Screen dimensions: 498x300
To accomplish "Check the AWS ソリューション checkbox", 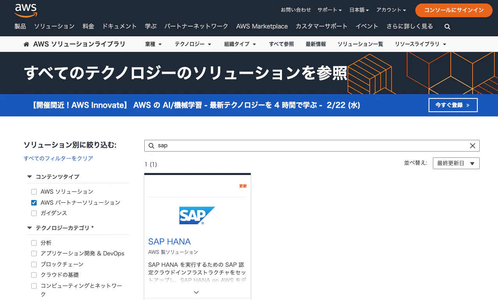I will click(x=34, y=192).
